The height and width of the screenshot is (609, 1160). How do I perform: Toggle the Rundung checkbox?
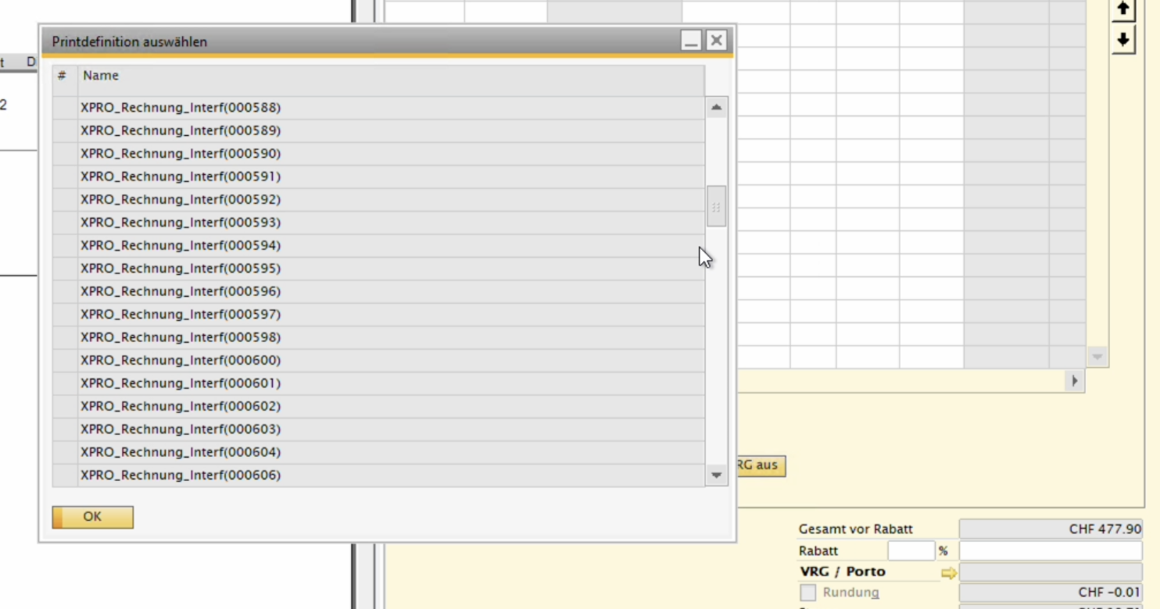tap(808, 593)
